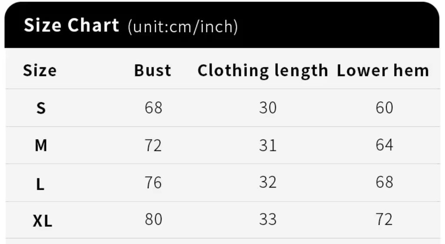Viewport: 445px width, 244px height.
Task: Click the Lower hem column header
Action: coord(383,70)
